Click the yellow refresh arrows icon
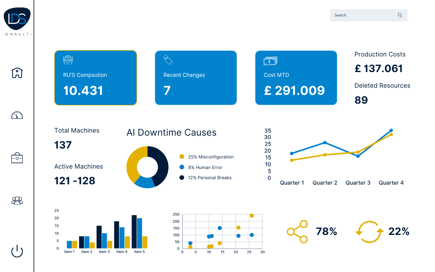 [x=369, y=232]
